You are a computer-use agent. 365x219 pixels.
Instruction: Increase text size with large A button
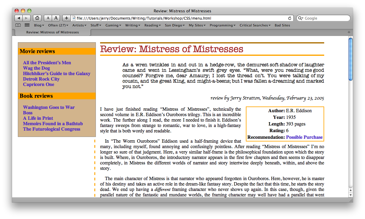[56, 18]
